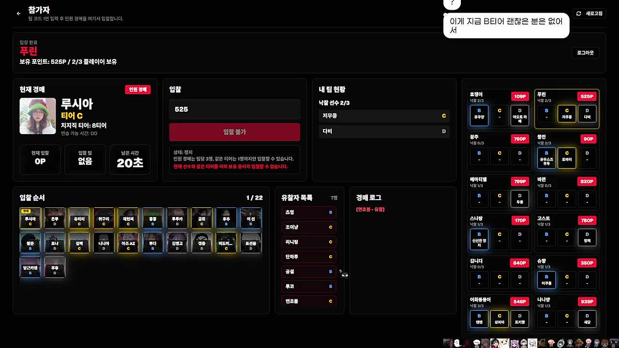Image resolution: width=619 pixels, height=348 pixels.
Task: Click 어화둥둥이 team's 성피아 C slot
Action: point(500,319)
